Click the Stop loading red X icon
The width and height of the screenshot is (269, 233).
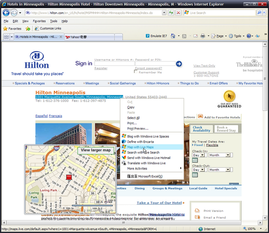[178, 13]
